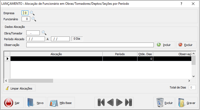
Task: Click the Incluir button
Action: click(165, 45)
